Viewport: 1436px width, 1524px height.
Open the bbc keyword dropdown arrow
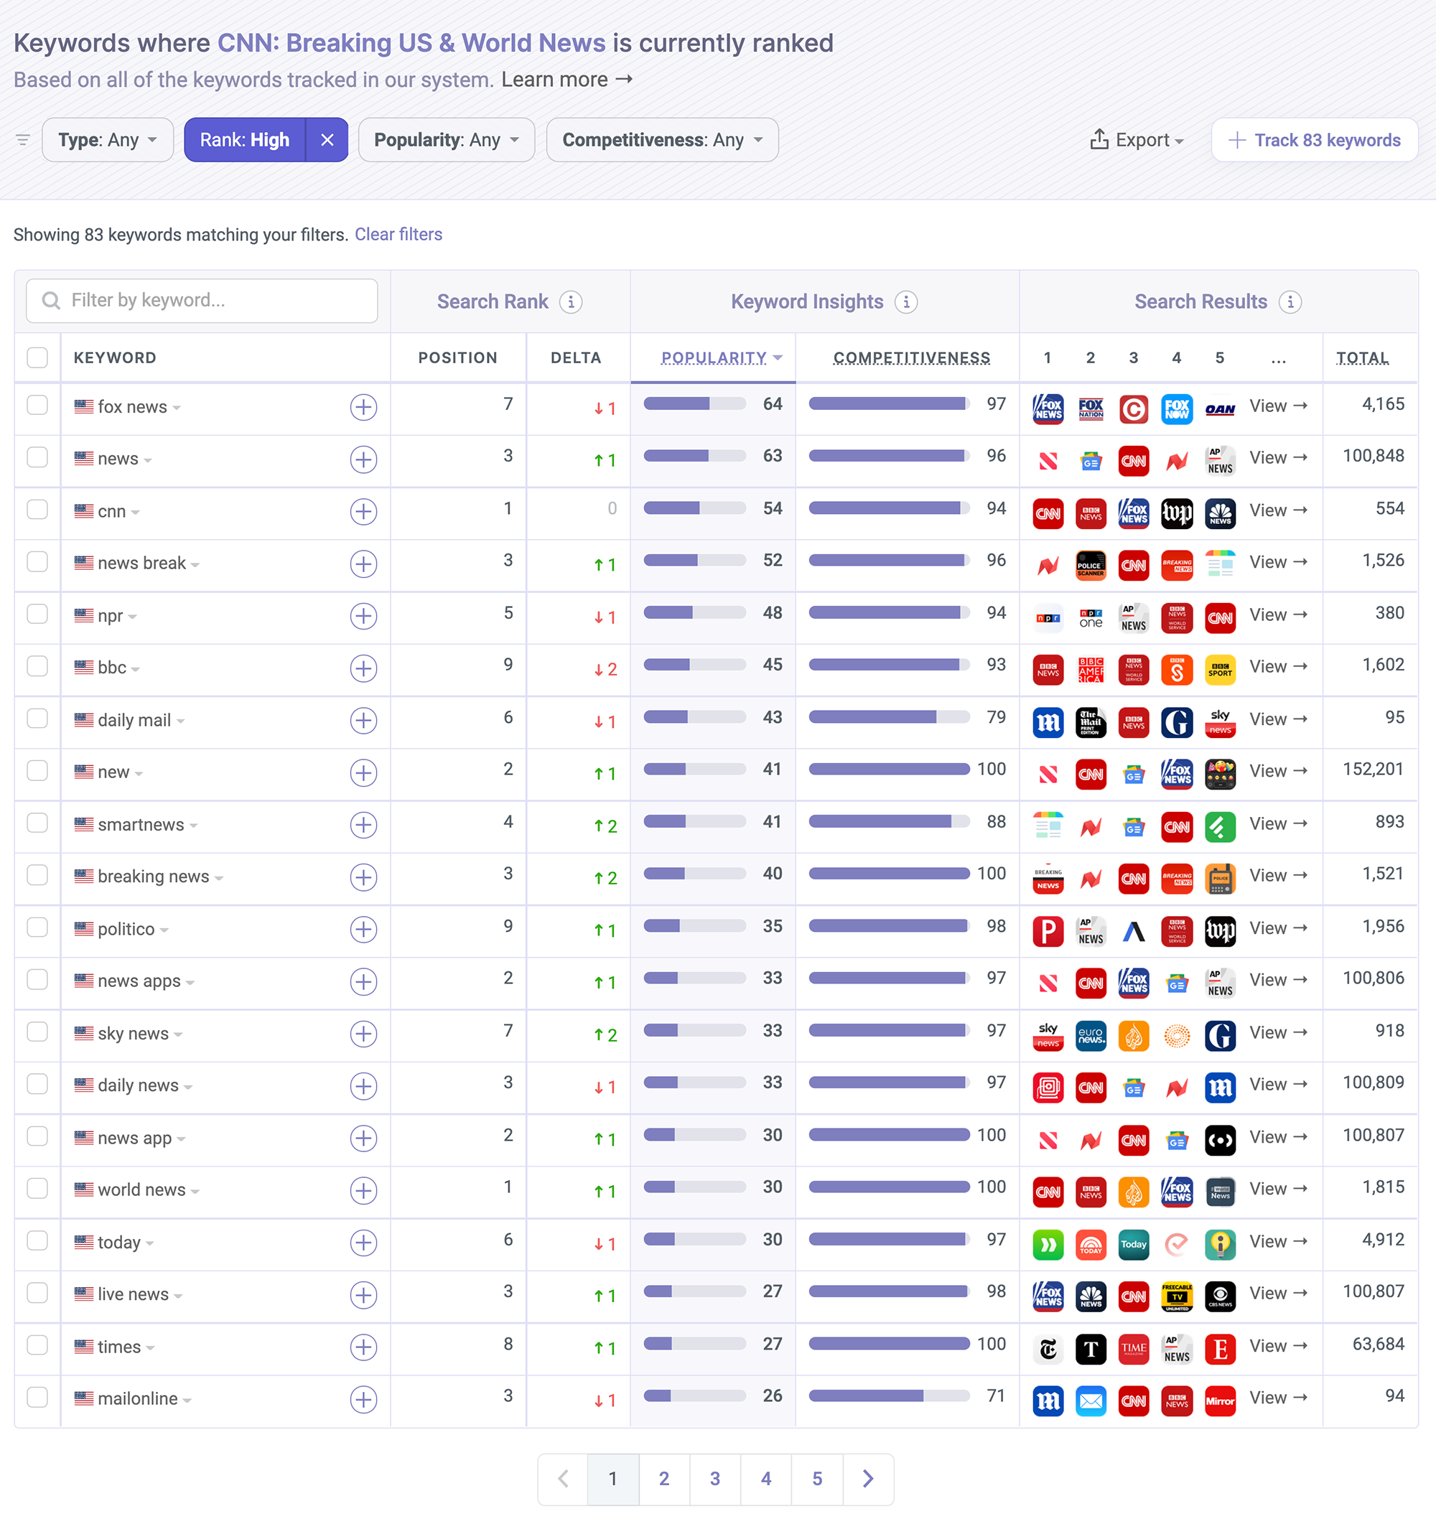pyautogui.click(x=136, y=669)
